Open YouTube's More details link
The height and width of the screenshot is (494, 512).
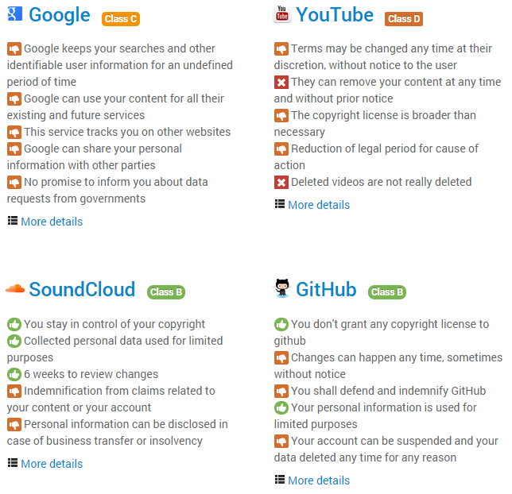coord(319,205)
